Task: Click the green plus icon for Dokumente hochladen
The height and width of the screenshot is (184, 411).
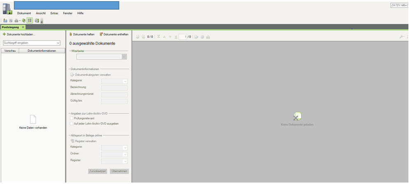Action: [x=4, y=34]
